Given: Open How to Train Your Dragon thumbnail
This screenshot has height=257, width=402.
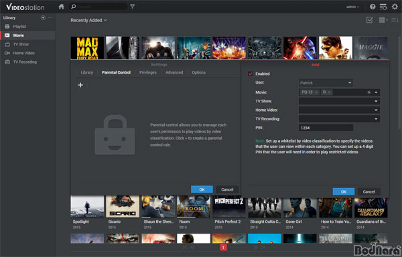Looking at the screenshot, I should [336, 207].
